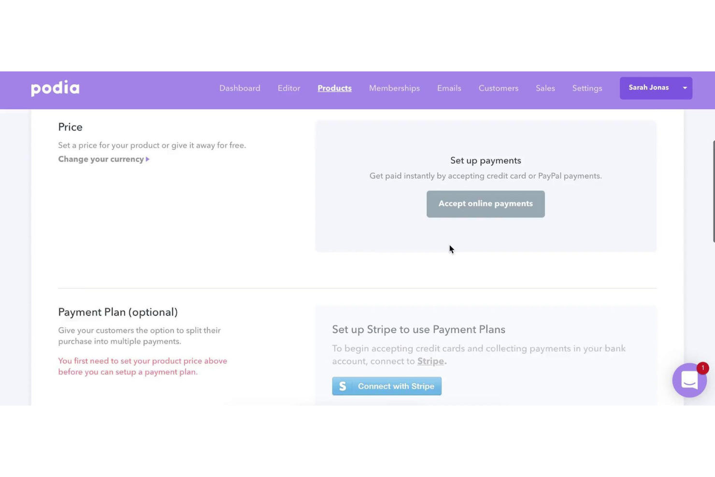Viewport: 715px width, 477px height.
Task: Open the Sales page
Action: coord(545,88)
